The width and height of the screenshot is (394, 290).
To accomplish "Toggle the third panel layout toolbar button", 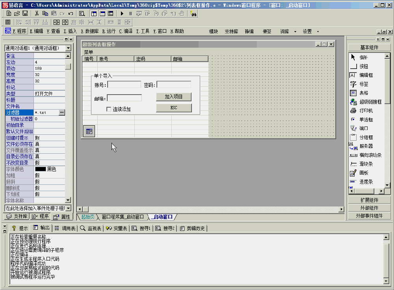I will point(111,13).
